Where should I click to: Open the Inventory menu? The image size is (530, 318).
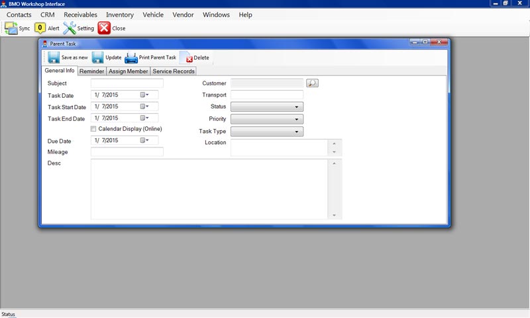pyautogui.click(x=120, y=15)
